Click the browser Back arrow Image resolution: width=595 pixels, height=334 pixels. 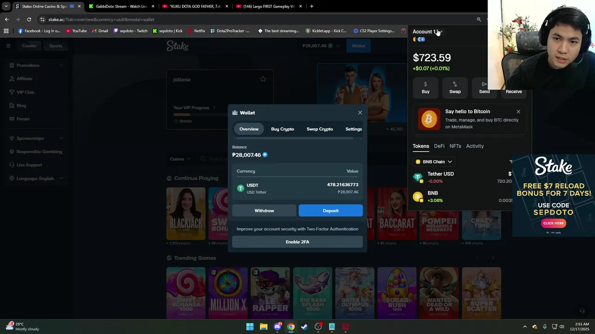point(7,19)
